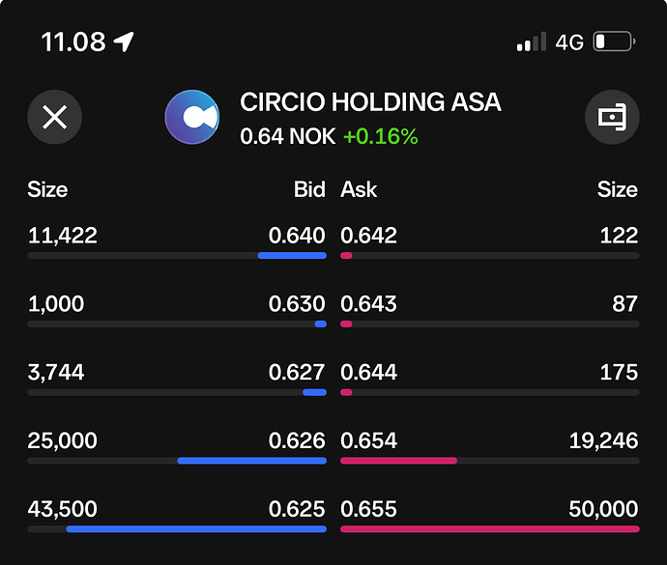Tap the blue depth bar under 0.625
Viewport: 667px width, 565px height.
tap(196, 529)
